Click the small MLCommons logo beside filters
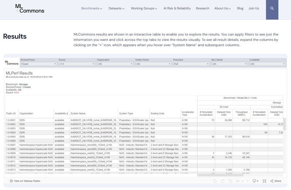The width and height of the screenshot is (291, 190). tap(12, 63)
